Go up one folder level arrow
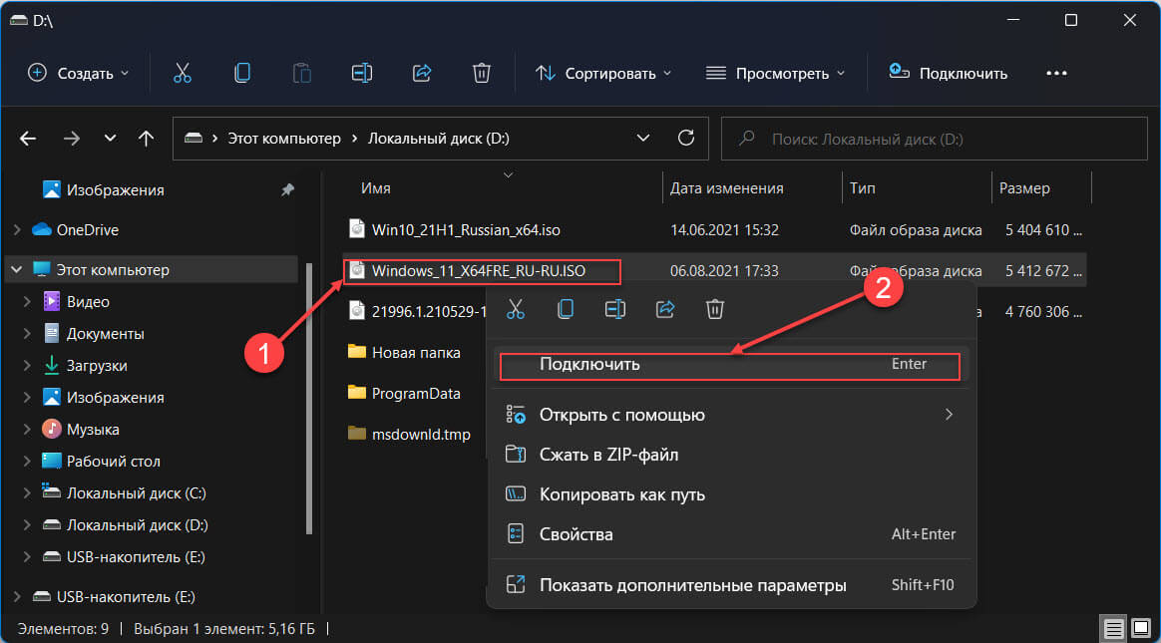Viewport: 1161px width, 643px height. [x=146, y=139]
